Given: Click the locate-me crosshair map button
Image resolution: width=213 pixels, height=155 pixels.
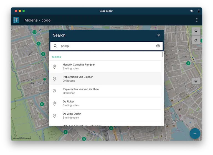Looking at the screenshot, I should pyautogui.click(x=196, y=31).
